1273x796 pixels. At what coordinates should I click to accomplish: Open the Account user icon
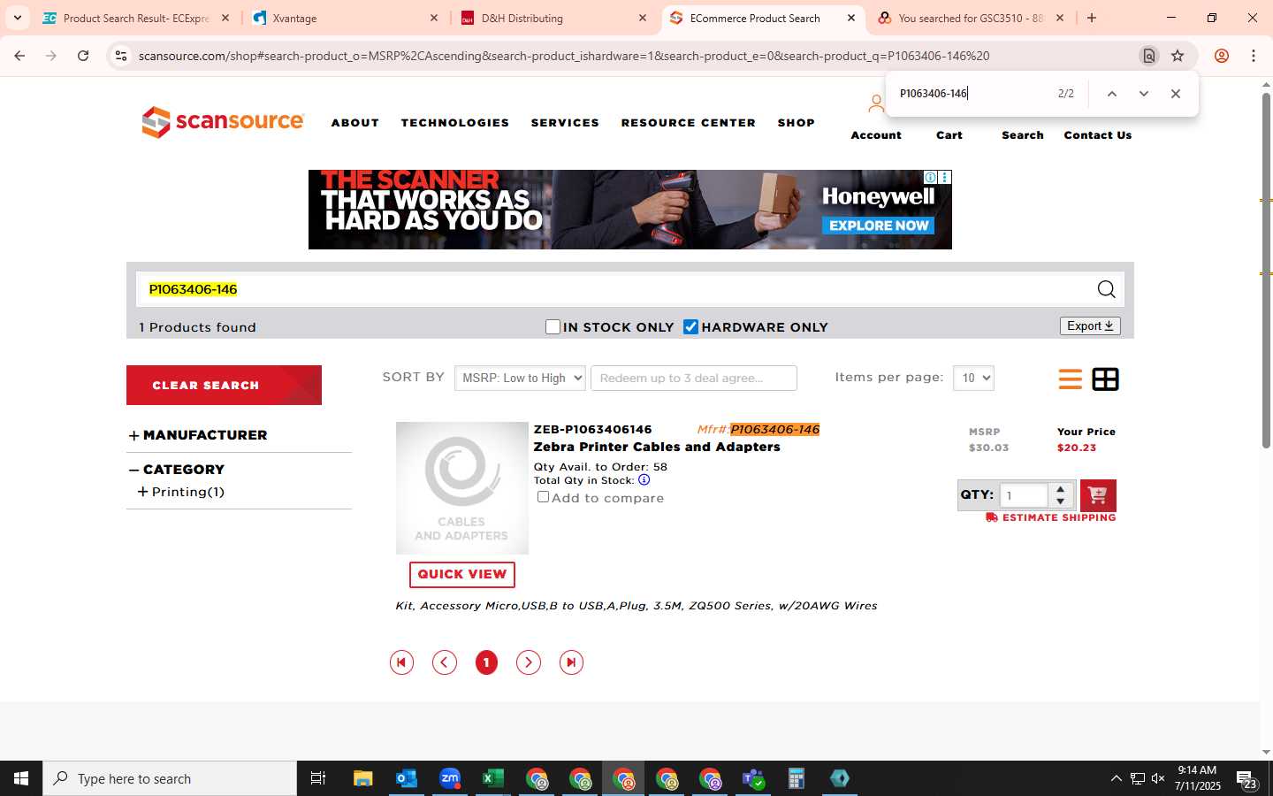point(875,104)
